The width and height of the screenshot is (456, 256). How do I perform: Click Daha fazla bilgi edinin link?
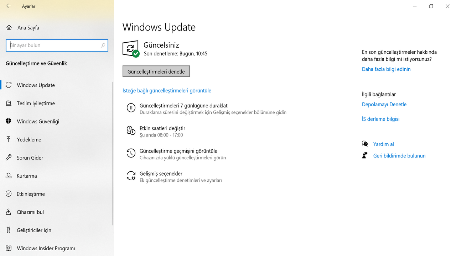coord(386,69)
